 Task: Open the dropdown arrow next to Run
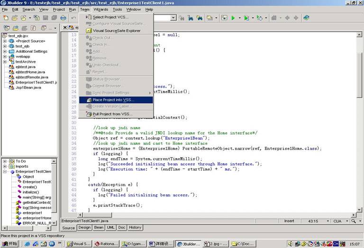[x=239, y=18]
